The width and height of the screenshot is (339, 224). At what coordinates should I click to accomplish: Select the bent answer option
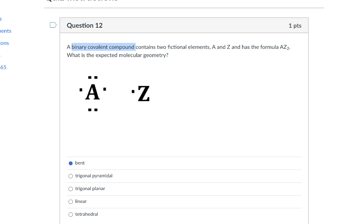[71, 163]
